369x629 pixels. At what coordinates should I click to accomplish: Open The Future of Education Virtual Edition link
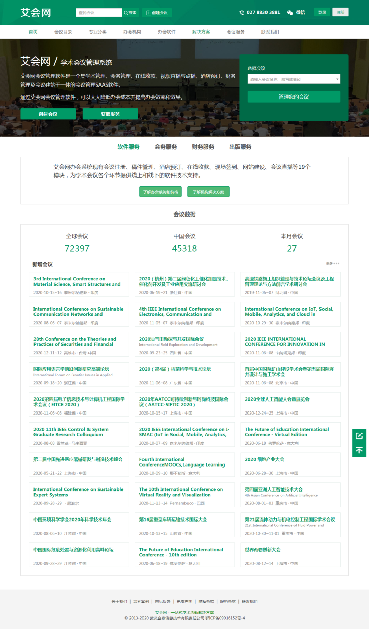coord(287,432)
